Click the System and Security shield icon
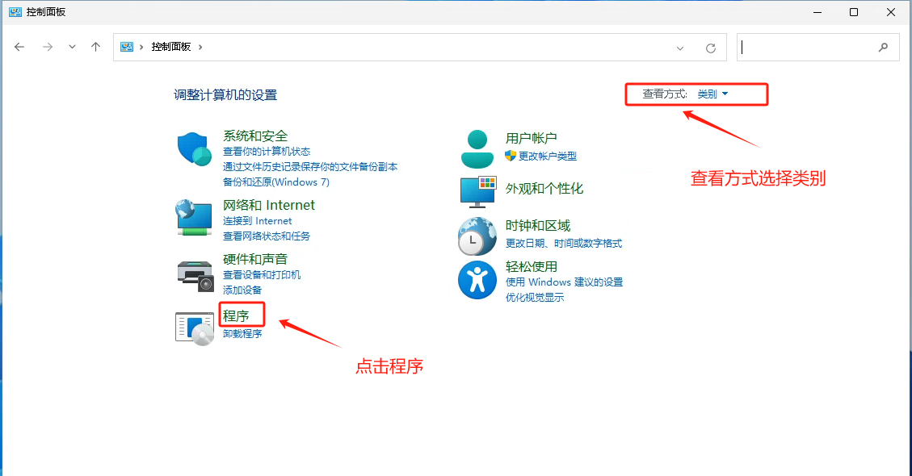The image size is (912, 476). 194,148
